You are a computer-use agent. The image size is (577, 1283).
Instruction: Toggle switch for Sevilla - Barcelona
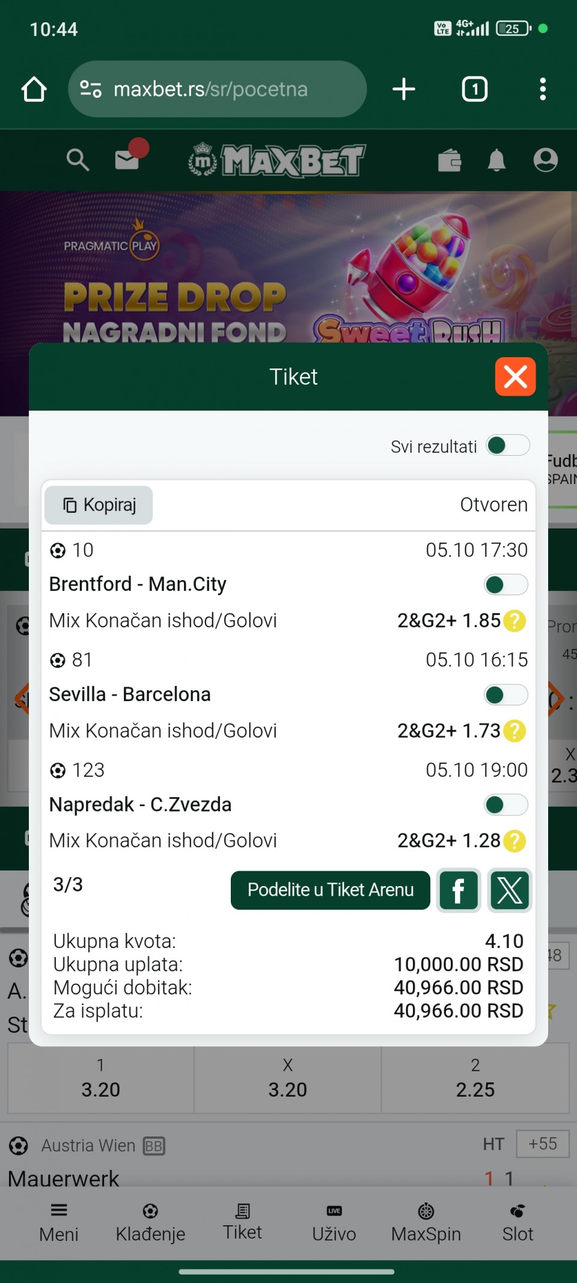(x=505, y=695)
